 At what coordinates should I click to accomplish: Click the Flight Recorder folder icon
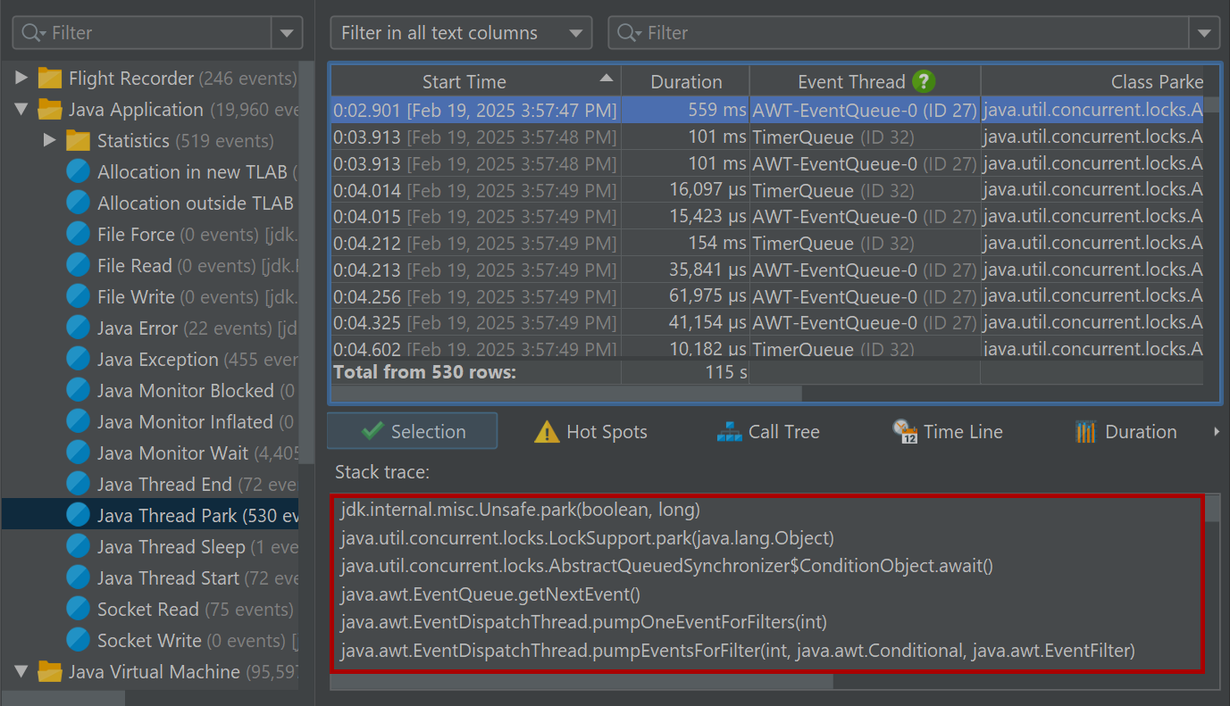[50, 79]
